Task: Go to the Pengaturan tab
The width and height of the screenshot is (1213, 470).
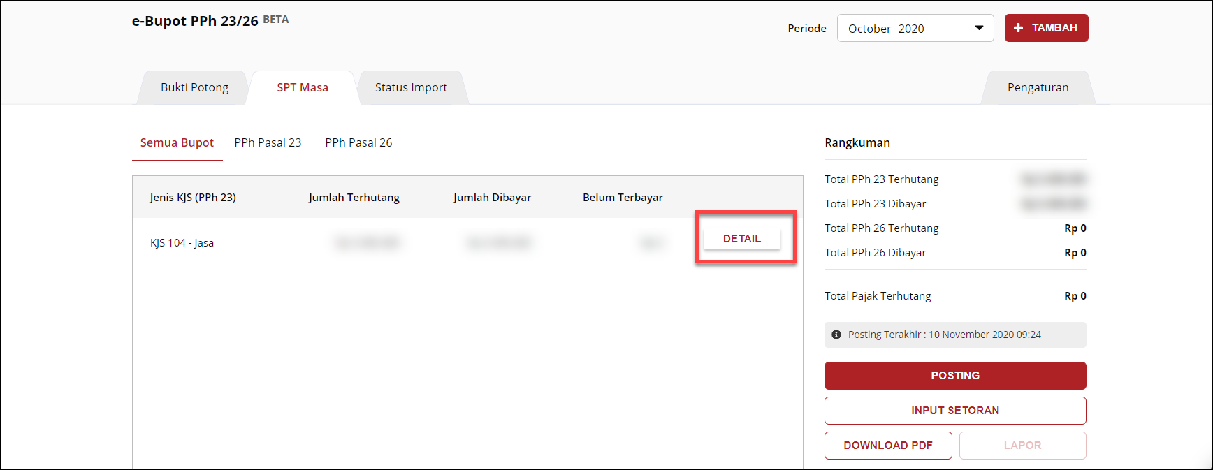Action: 1038,88
